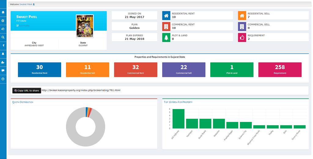Click the add-user icon in sidebar

(3, 62)
